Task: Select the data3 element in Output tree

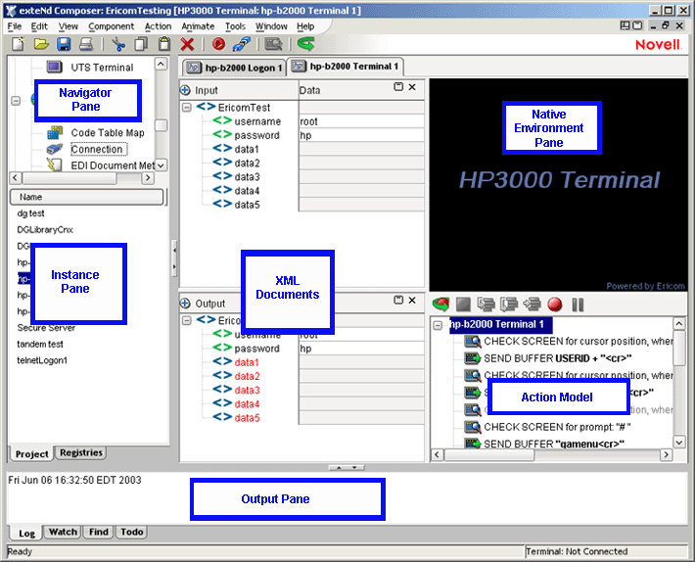Action: (x=247, y=390)
